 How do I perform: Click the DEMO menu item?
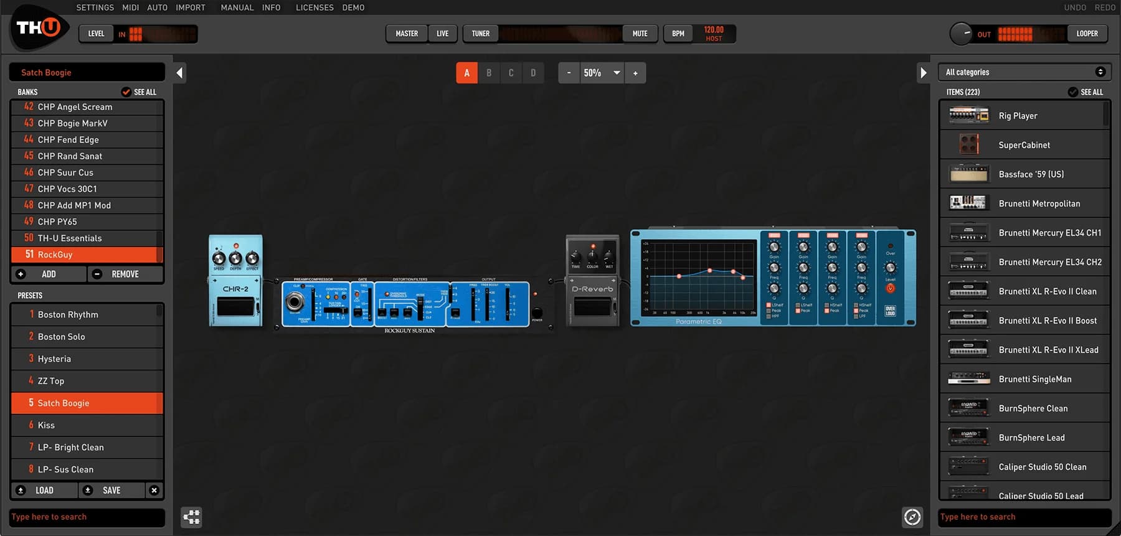point(353,7)
